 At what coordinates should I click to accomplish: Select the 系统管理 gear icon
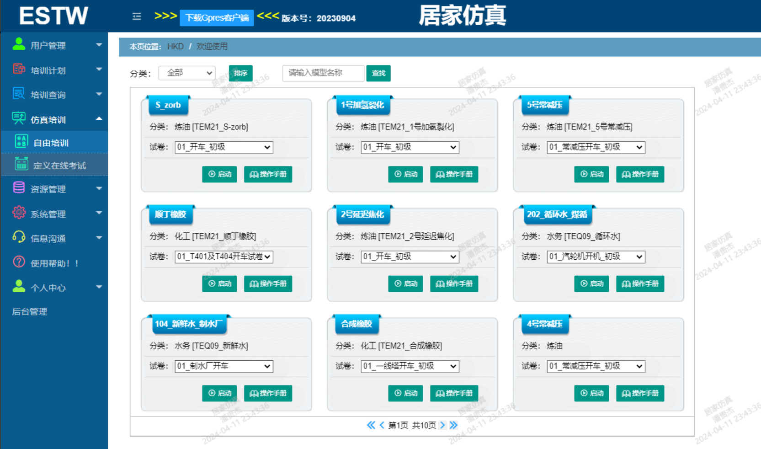point(18,213)
